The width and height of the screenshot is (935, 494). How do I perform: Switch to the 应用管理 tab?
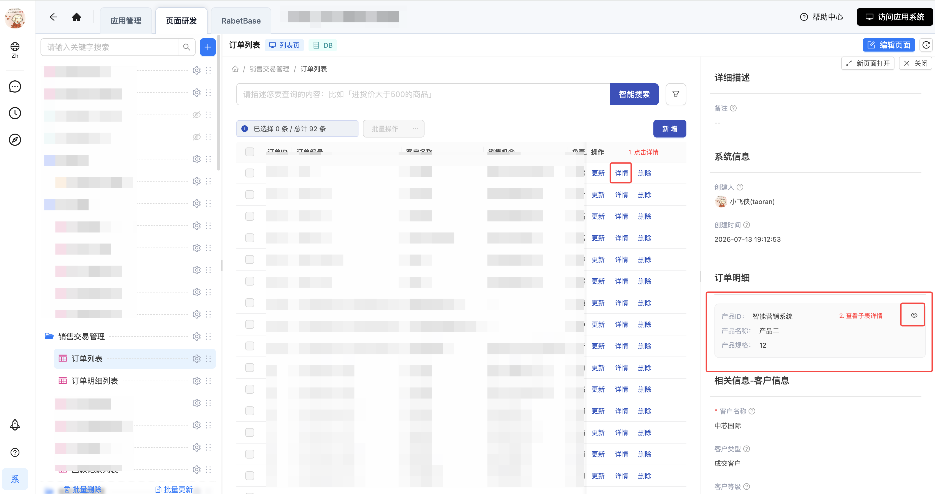pos(126,21)
